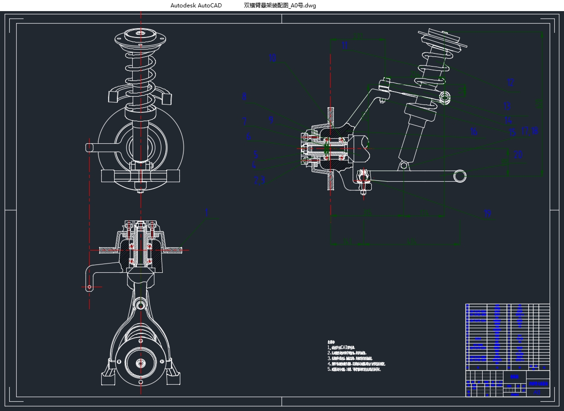Click the callout label 2,3
The image size is (564, 411).
click(259, 180)
